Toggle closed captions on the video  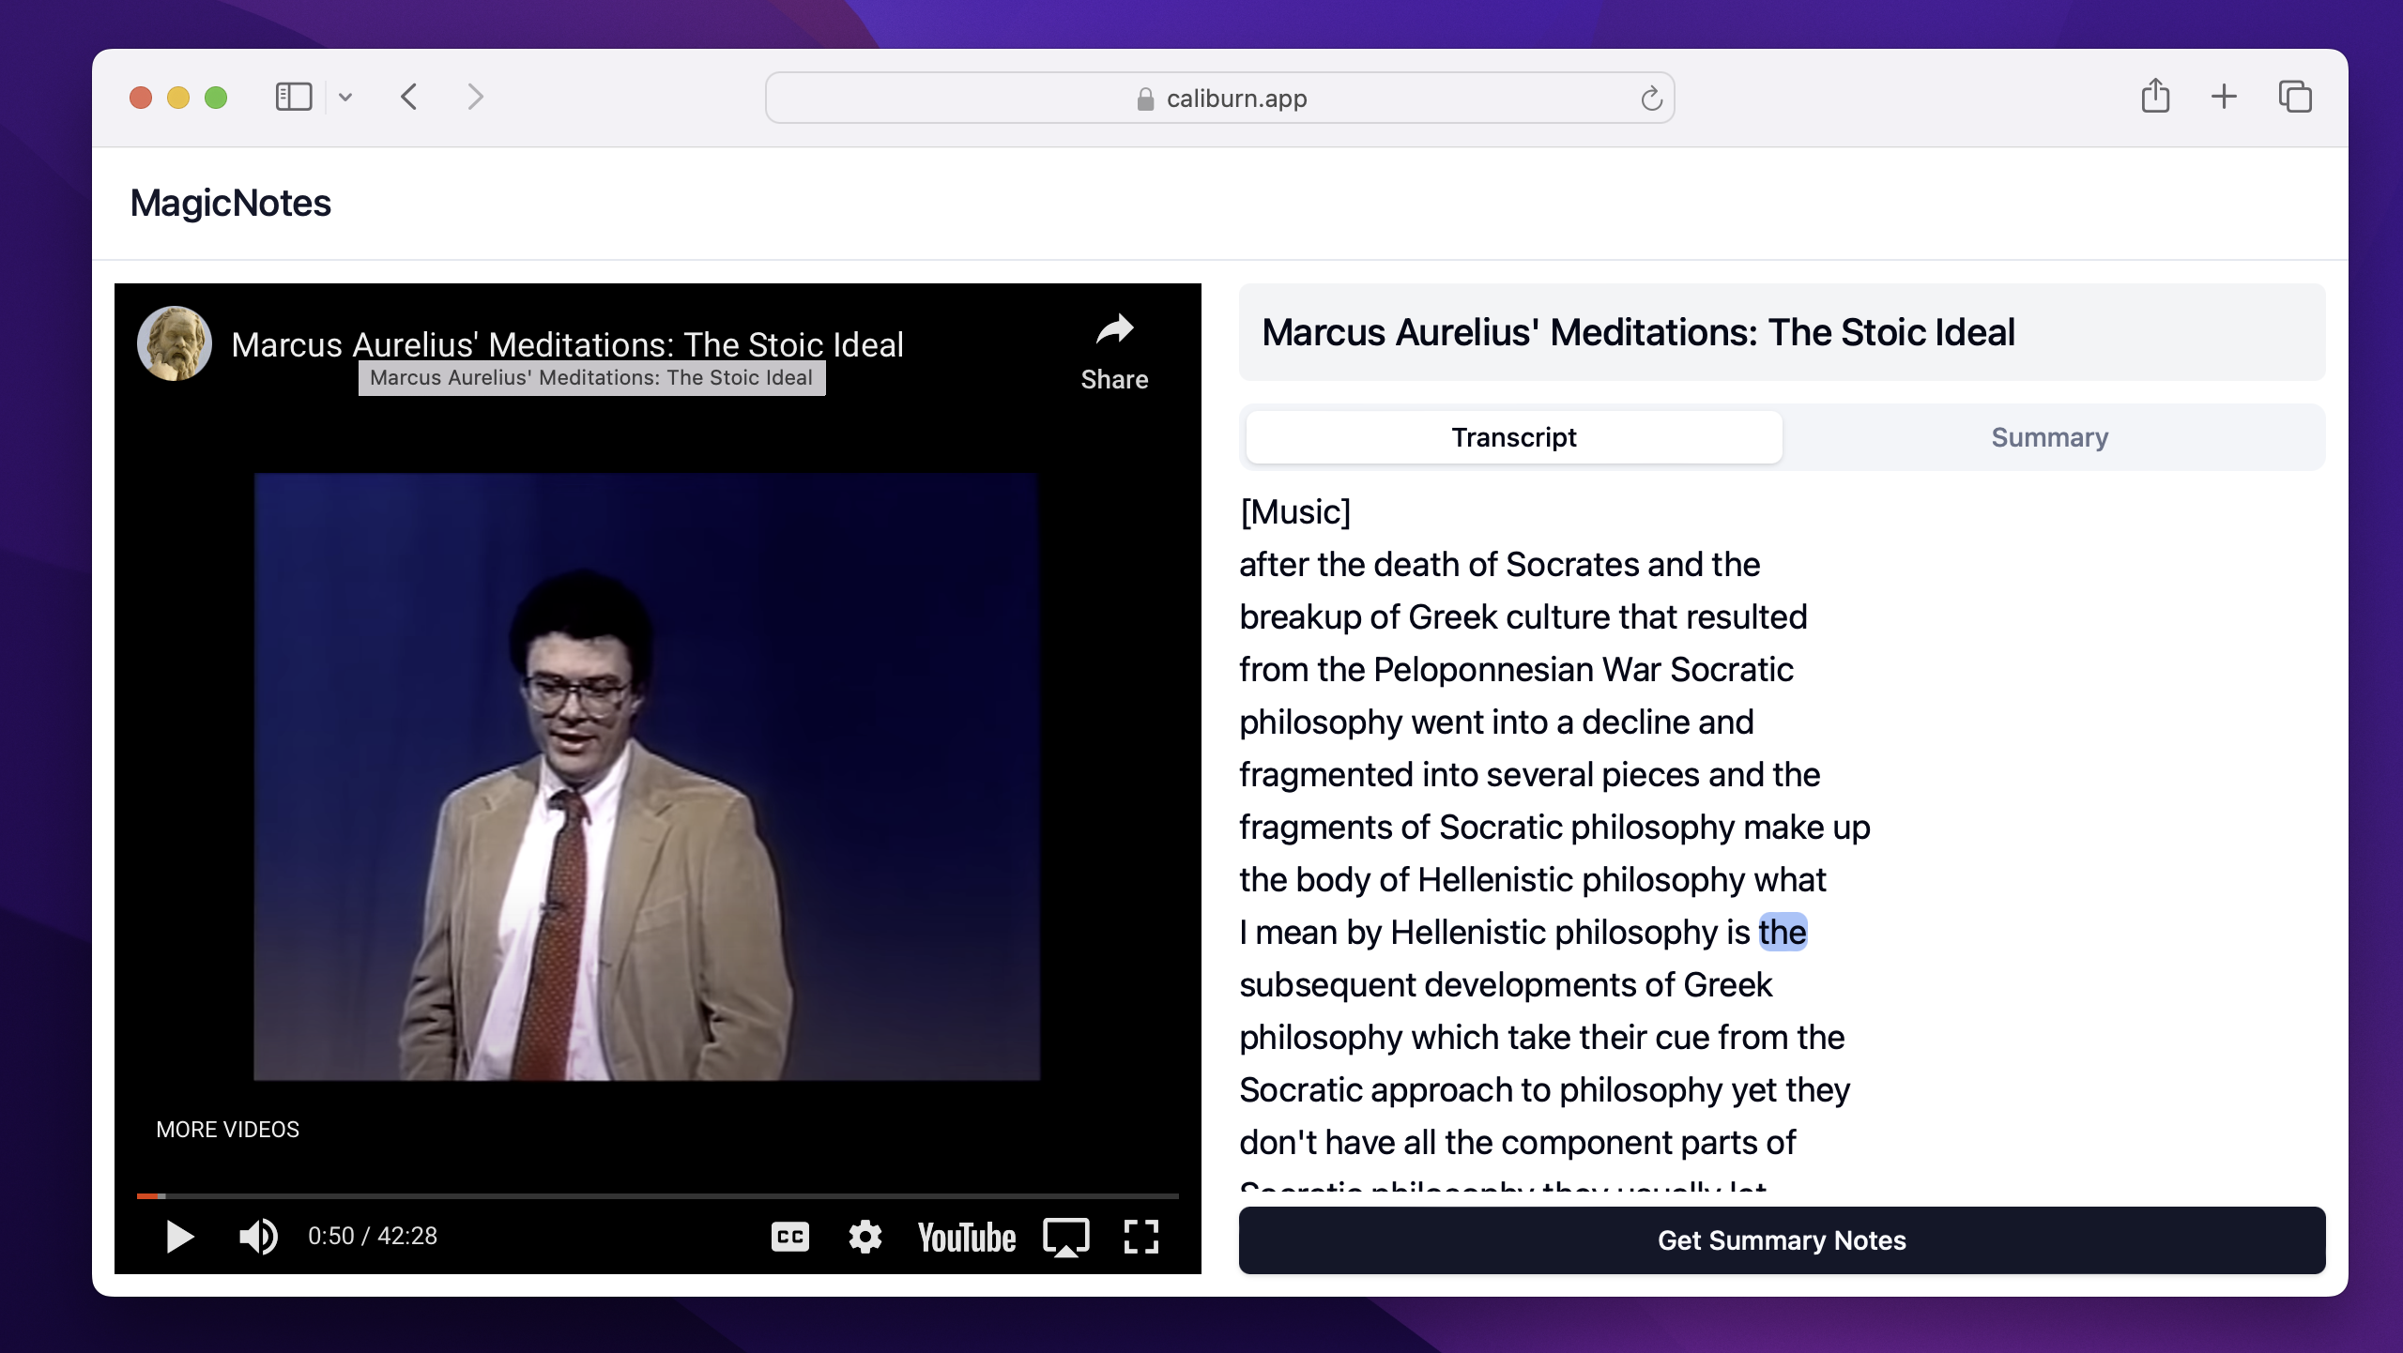click(789, 1237)
